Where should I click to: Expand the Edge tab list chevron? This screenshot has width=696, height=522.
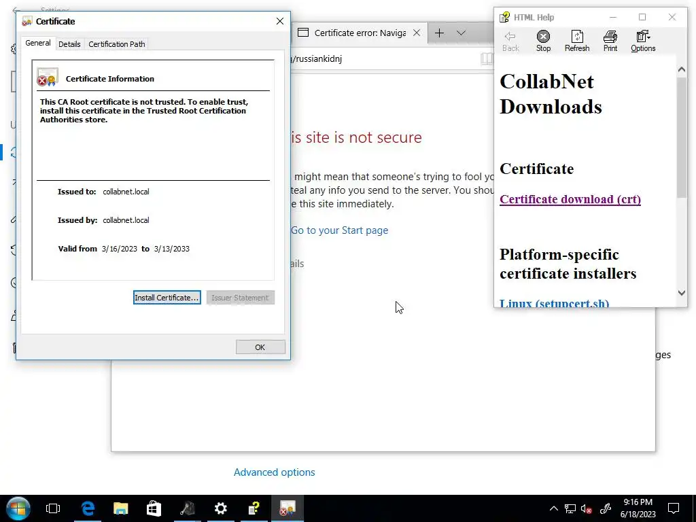(x=462, y=33)
